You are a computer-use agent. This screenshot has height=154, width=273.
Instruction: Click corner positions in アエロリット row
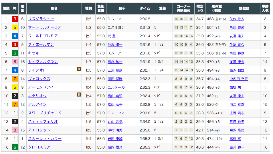pos(183,130)
